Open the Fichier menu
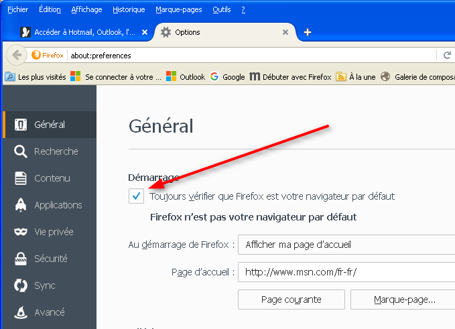 (17, 9)
